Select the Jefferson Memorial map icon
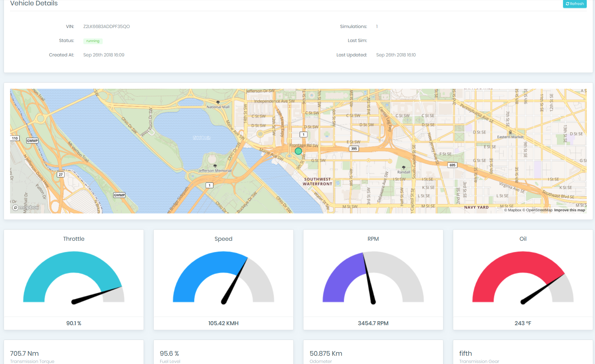This screenshot has width=595, height=364. pos(215,166)
